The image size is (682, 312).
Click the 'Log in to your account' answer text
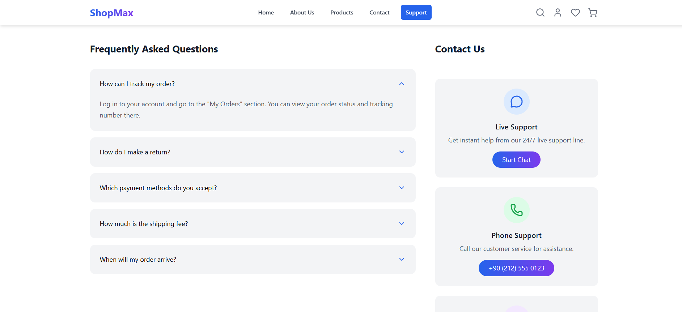click(246, 110)
